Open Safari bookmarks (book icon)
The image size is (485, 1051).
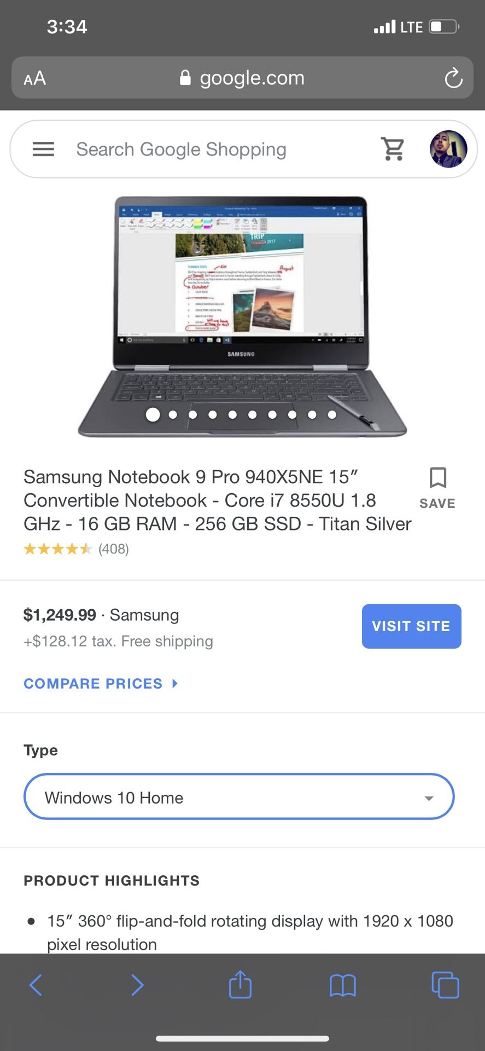343,985
